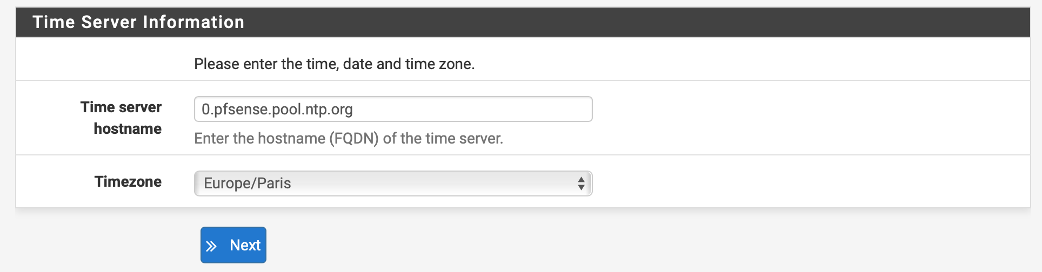This screenshot has width=1042, height=272.
Task: Click the Time Server Information panel header
Action: click(x=523, y=22)
